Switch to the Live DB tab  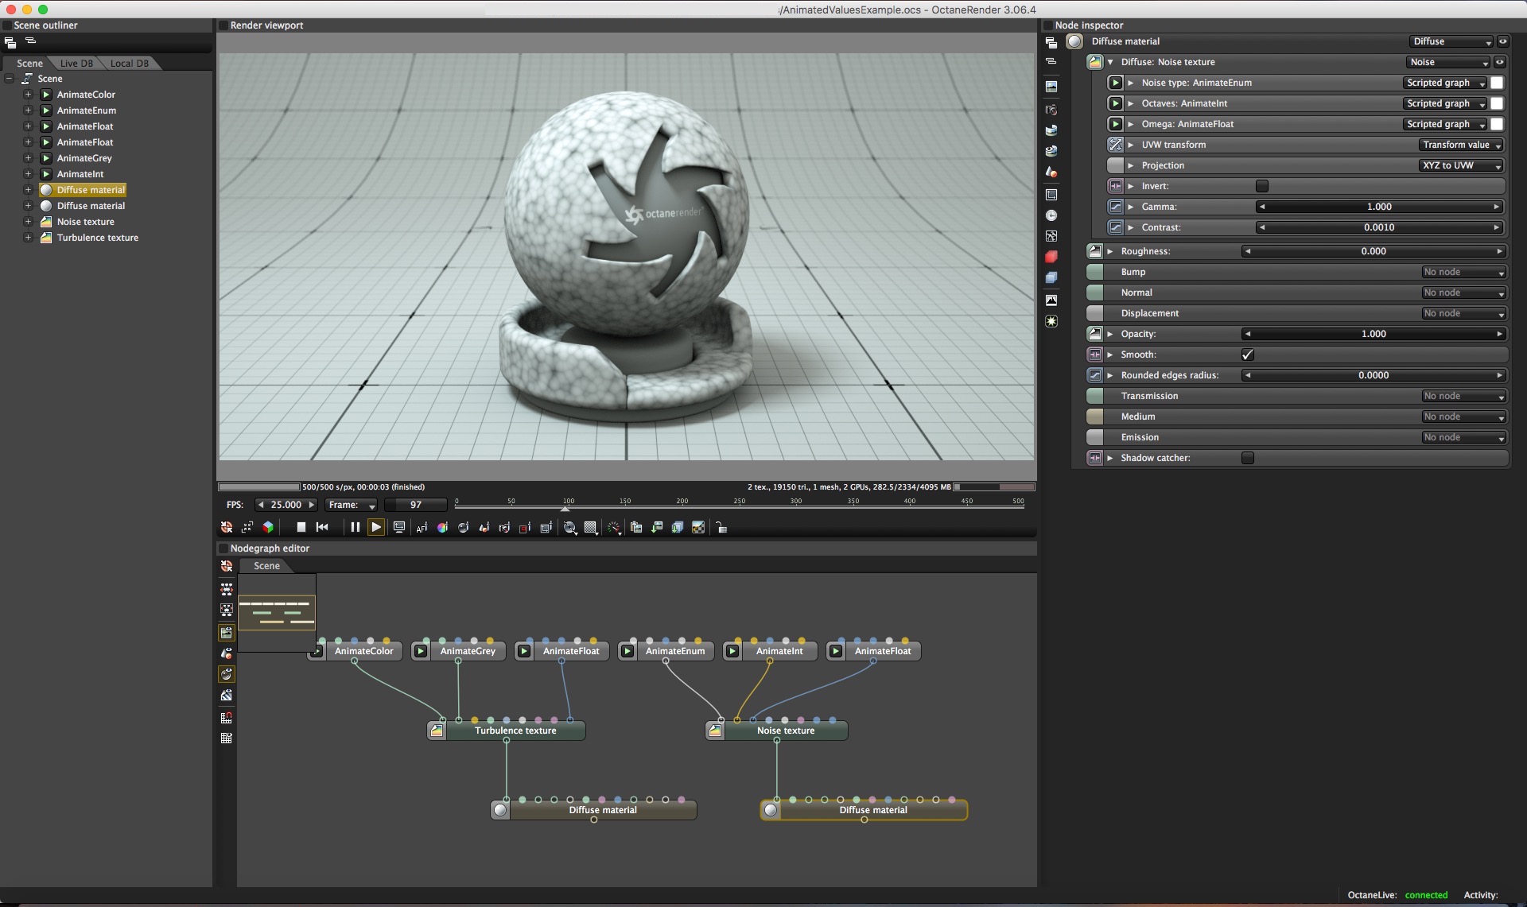pyautogui.click(x=76, y=64)
